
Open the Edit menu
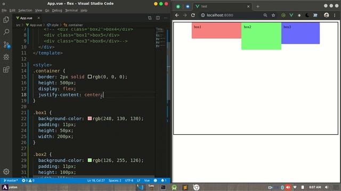12,11
